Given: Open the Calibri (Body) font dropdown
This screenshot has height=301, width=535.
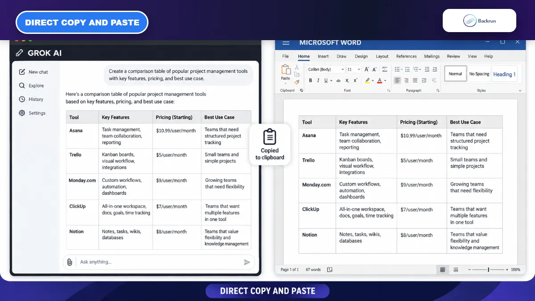Looking at the screenshot, I should pyautogui.click(x=342, y=69).
